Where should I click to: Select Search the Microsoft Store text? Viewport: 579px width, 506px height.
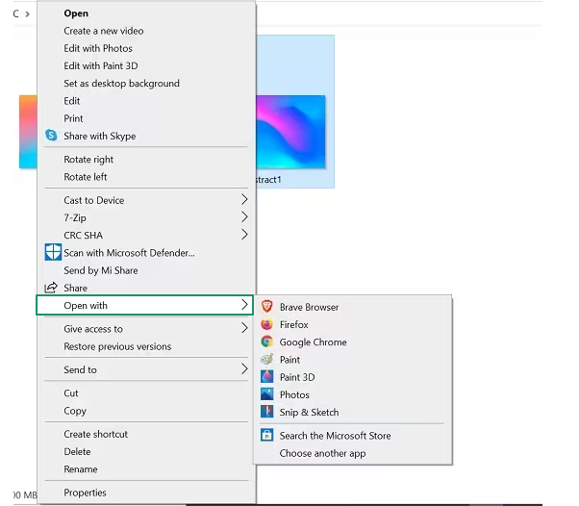(x=335, y=436)
